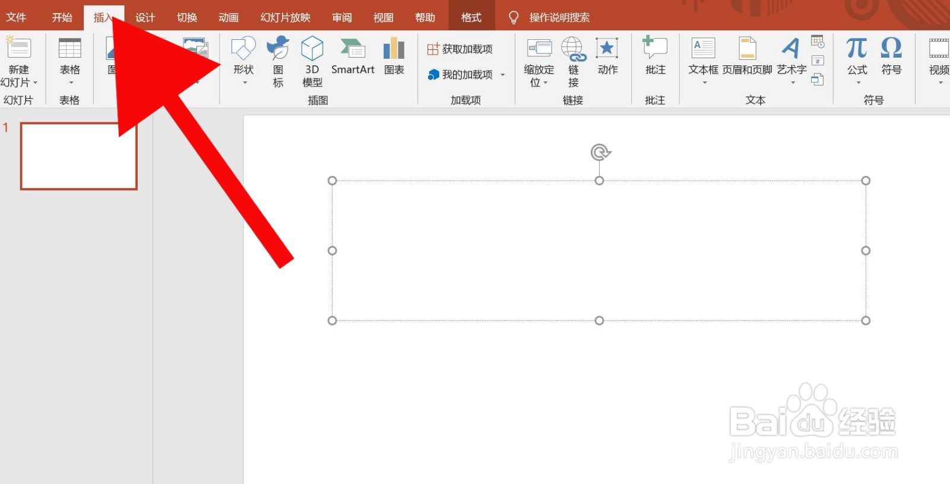Click the 艺术字 (WordArt) icon
Image resolution: width=950 pixels, height=484 pixels.
point(791,48)
